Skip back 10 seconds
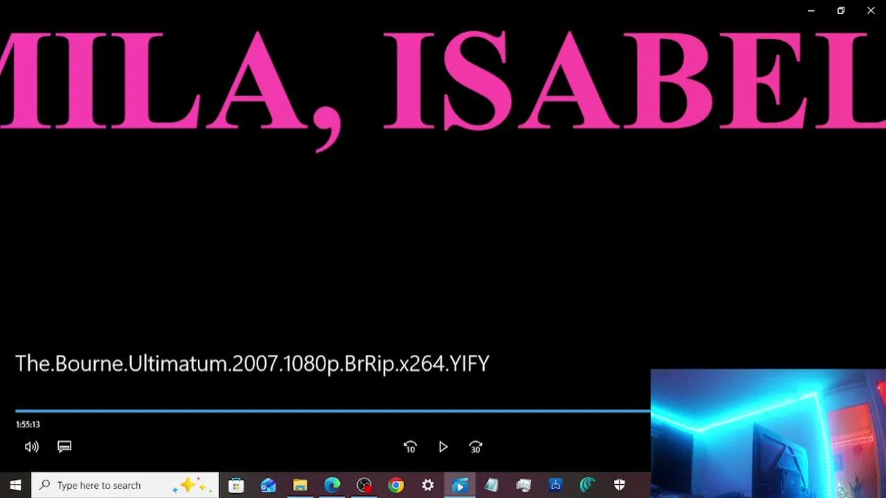 click(410, 448)
